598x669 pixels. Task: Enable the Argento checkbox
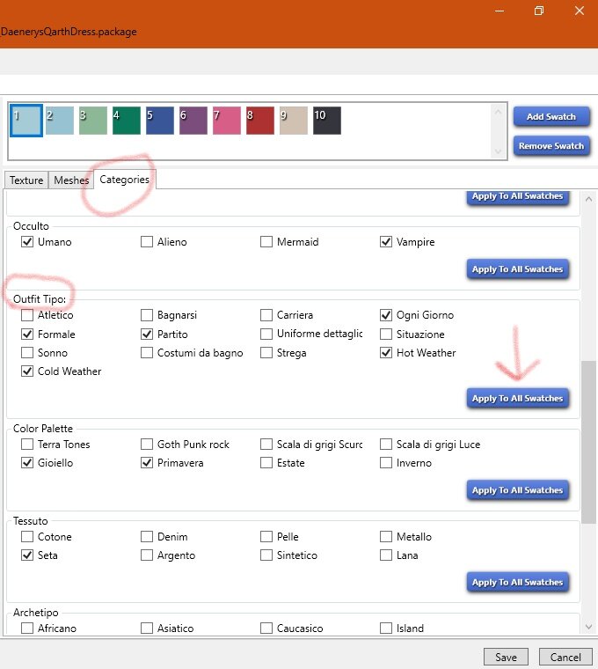tap(147, 555)
